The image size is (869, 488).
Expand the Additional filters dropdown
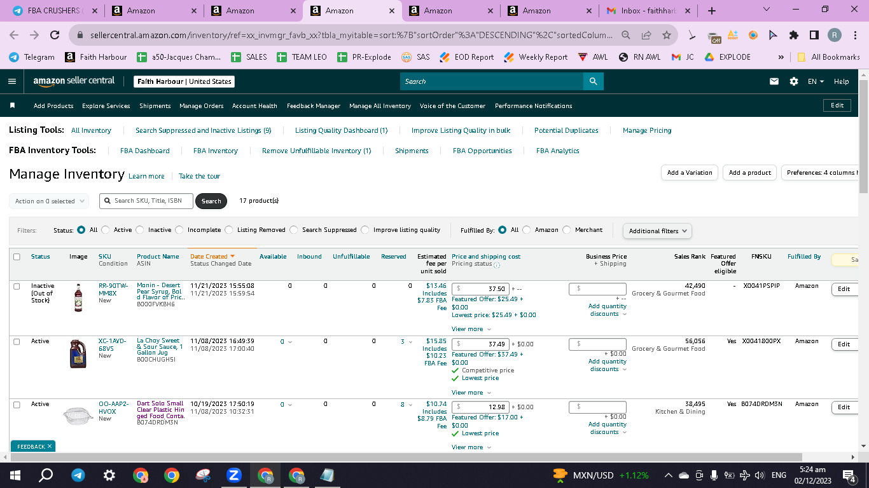(657, 231)
